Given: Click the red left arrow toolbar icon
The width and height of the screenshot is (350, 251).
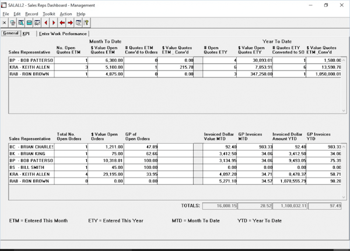Looking at the screenshot, I should 62,23.
